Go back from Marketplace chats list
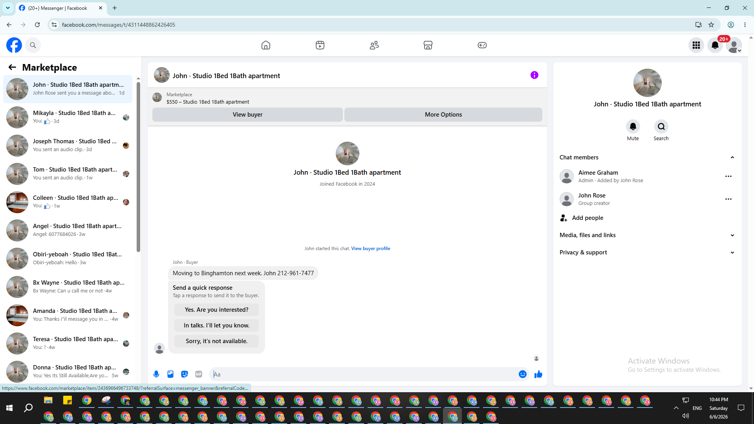Screen dimensions: 754x424 12,68
